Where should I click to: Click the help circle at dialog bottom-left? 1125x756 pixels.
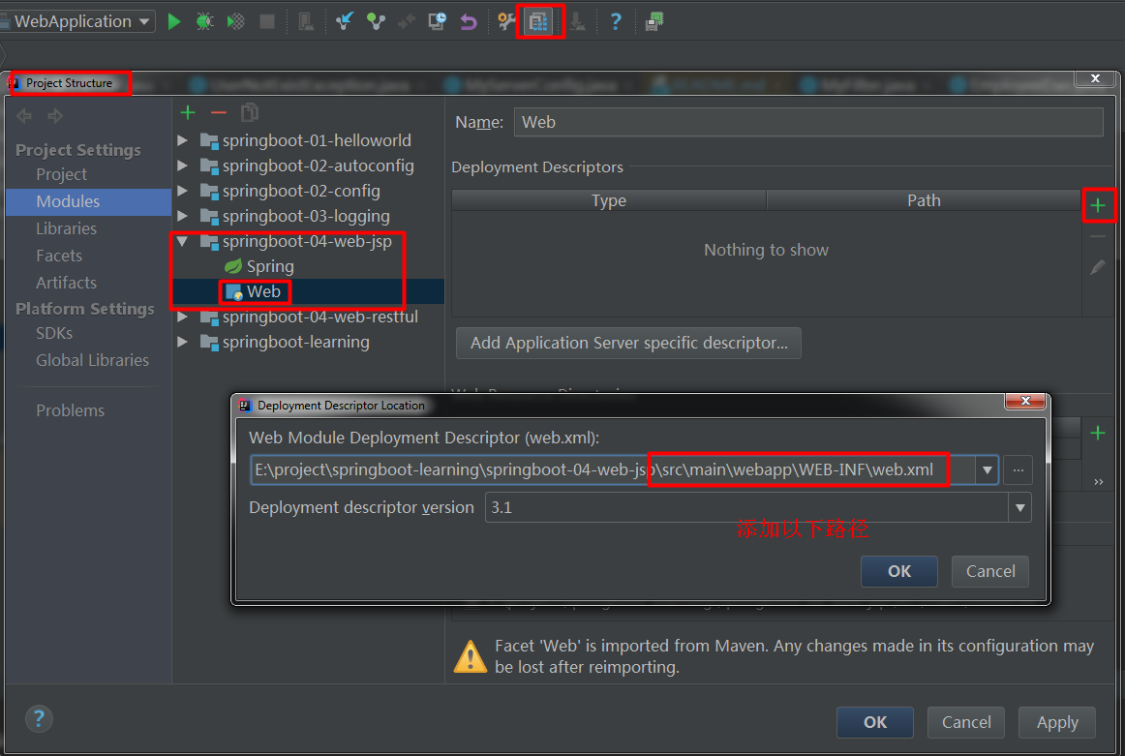(40, 718)
